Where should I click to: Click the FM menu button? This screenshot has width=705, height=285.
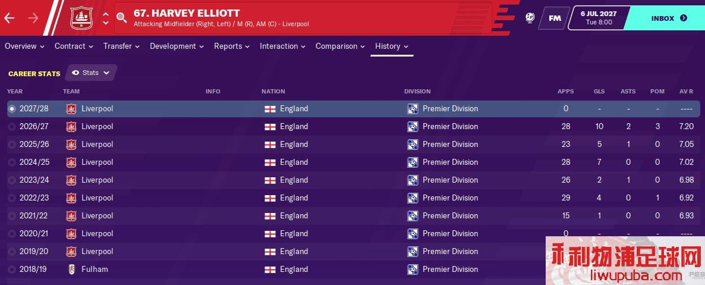point(555,18)
